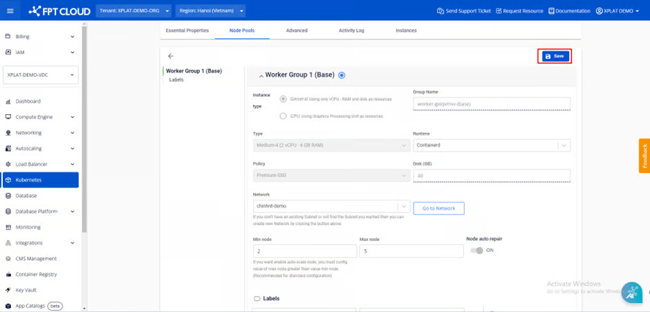Click the Key Vault sidebar icon
650x312 pixels.
[8, 290]
